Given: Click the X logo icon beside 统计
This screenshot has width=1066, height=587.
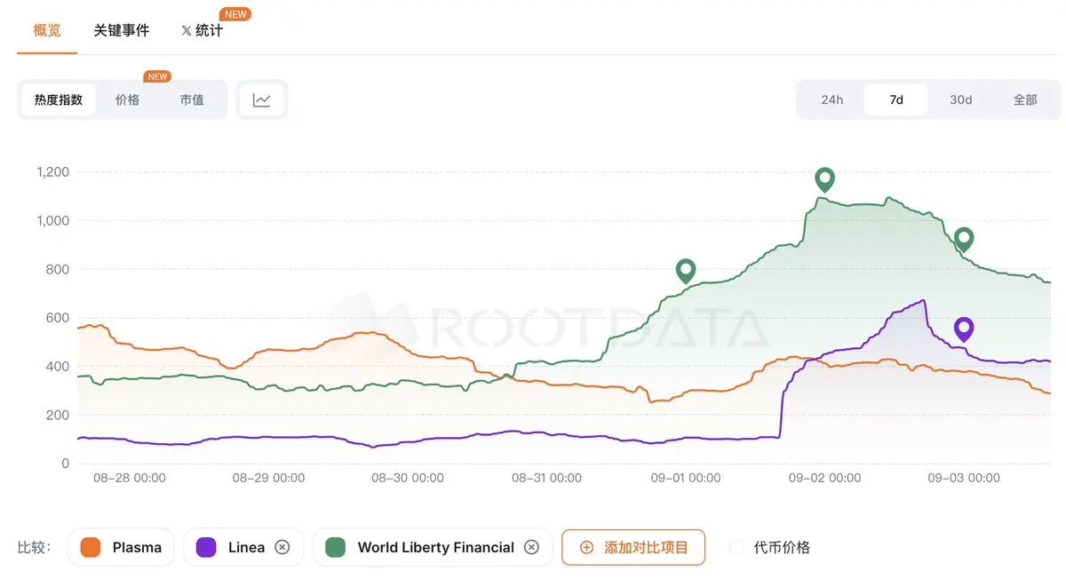Looking at the screenshot, I should (x=187, y=31).
